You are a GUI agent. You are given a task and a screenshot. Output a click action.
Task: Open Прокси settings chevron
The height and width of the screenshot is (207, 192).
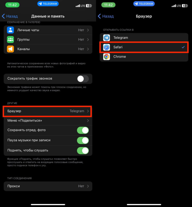tap(88, 186)
